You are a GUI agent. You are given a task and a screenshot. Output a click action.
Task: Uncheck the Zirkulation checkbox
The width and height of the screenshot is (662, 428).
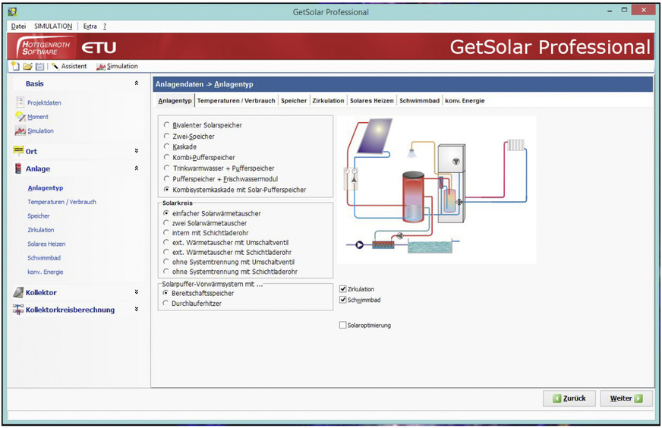pos(343,289)
